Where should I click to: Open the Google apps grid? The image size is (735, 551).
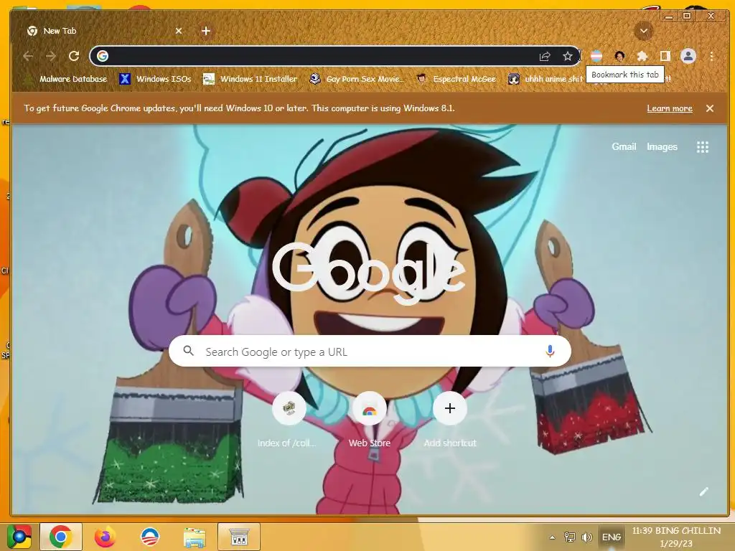click(702, 147)
